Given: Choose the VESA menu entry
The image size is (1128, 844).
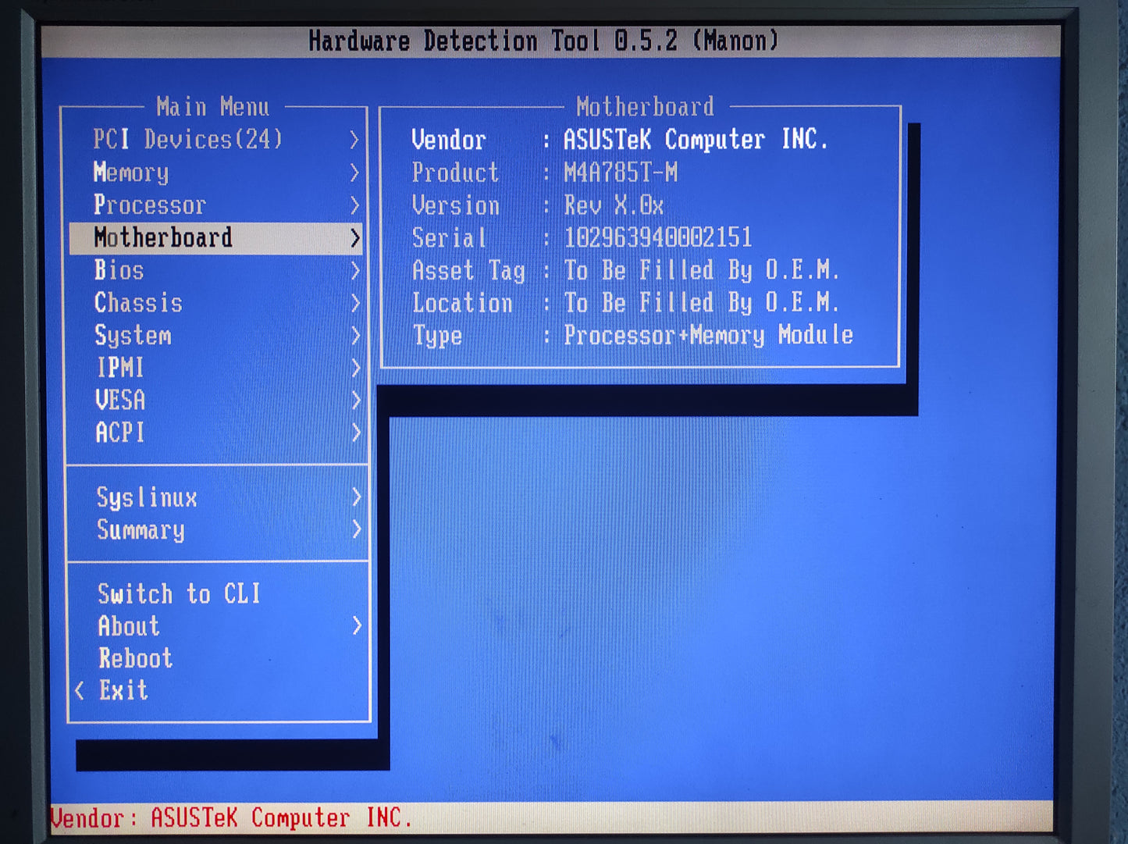Looking at the screenshot, I should tap(120, 401).
